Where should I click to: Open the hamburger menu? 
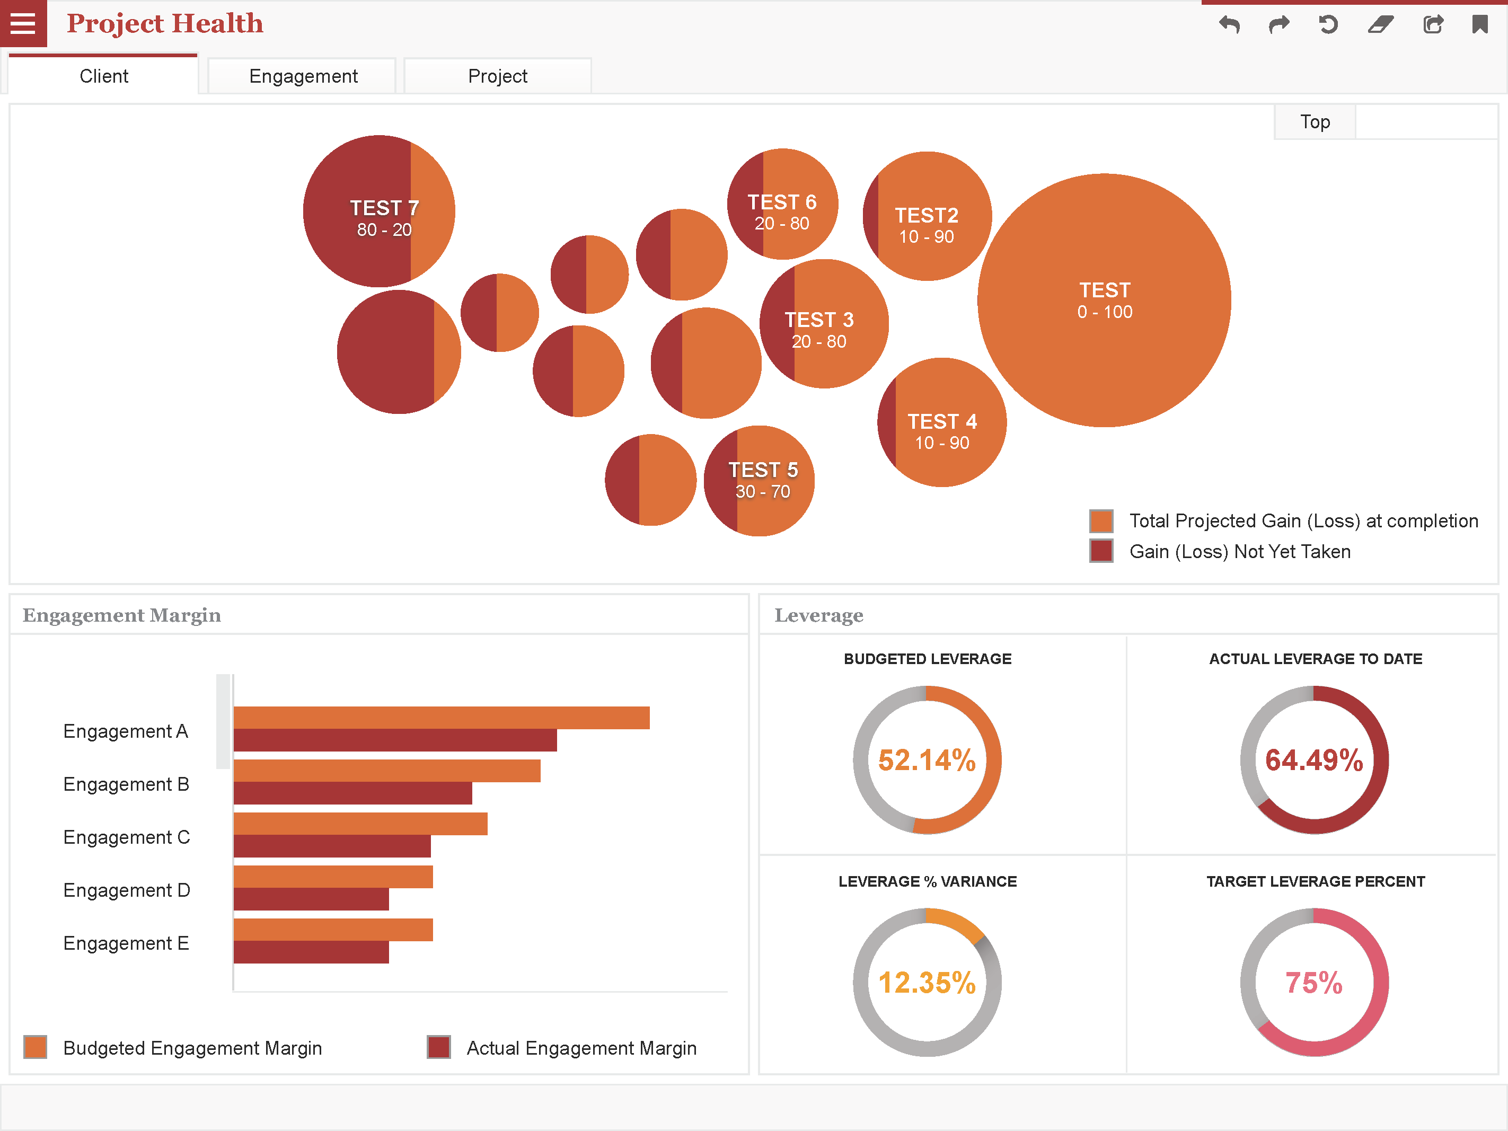click(x=23, y=23)
